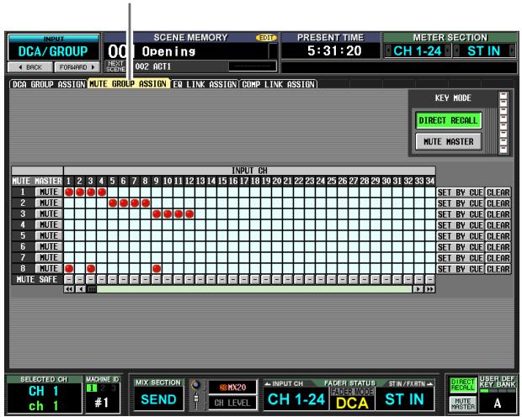Click INPUT CH fader status CH 1-24
Screen dimensions: 522x417
[296, 399]
